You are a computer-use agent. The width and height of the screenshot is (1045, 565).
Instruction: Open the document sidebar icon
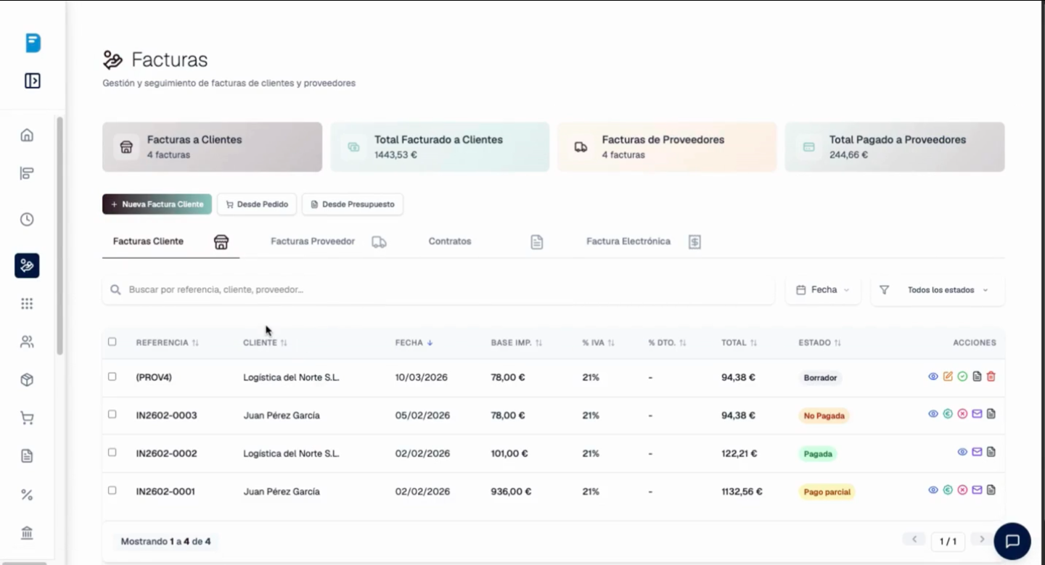[27, 456]
